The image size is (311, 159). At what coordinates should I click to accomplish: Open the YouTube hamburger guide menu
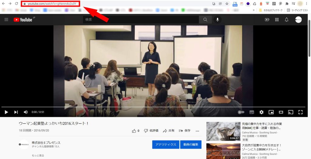coord(6,20)
